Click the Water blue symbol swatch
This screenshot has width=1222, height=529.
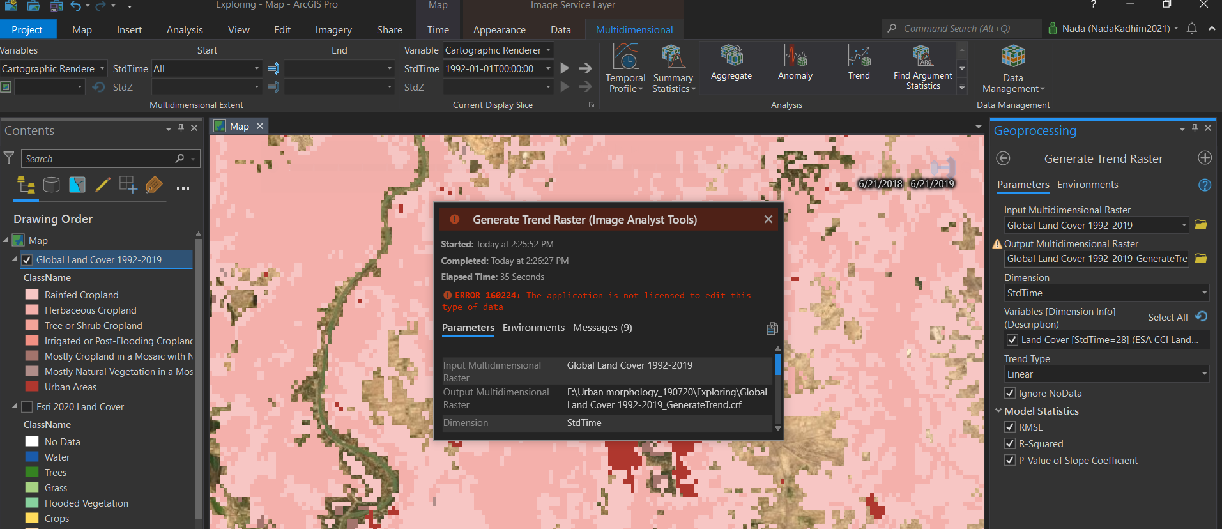tap(32, 457)
